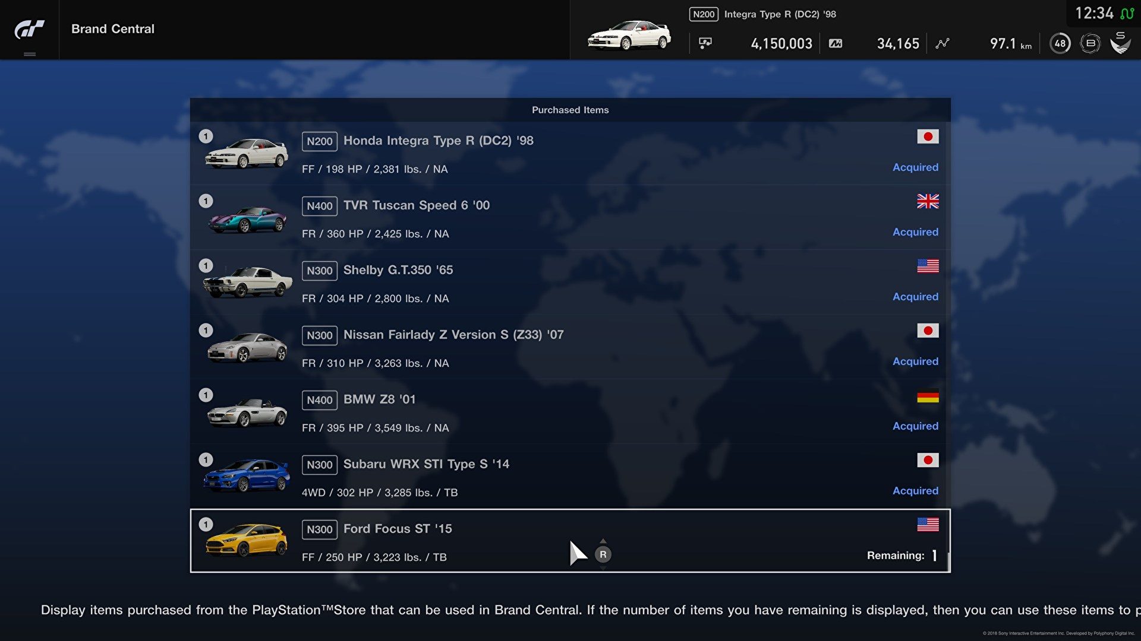Viewport: 1141px width, 641px height.
Task: Click the Japan flag on Nissan Fairlady Z row
Action: pos(928,331)
